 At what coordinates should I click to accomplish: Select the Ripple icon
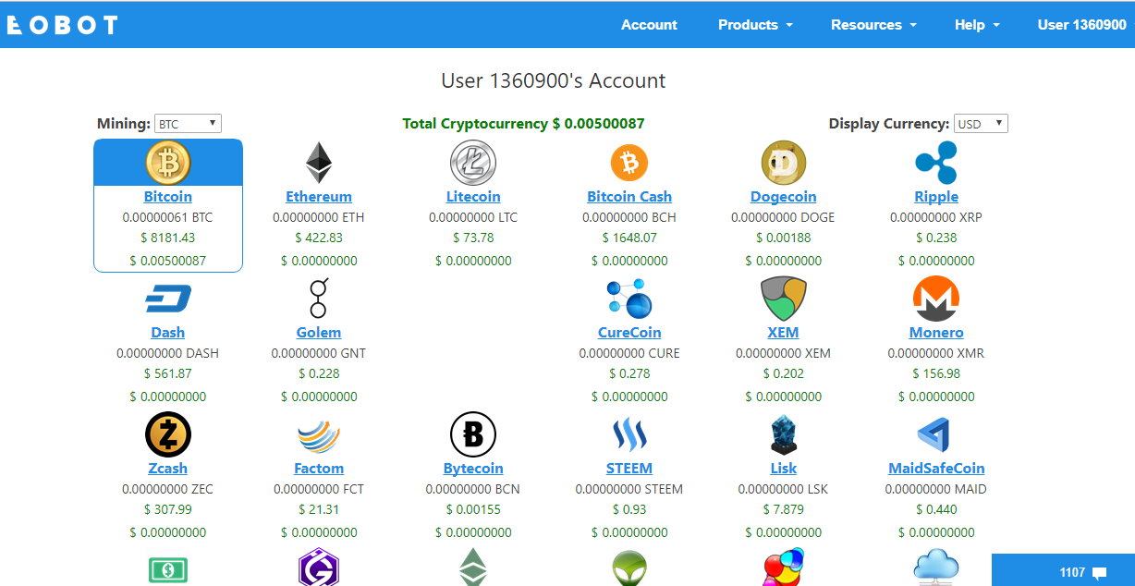935,162
